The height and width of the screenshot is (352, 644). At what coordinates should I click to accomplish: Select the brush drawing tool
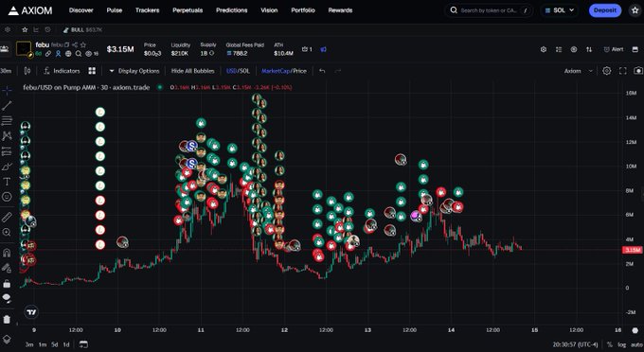[x=7, y=167]
